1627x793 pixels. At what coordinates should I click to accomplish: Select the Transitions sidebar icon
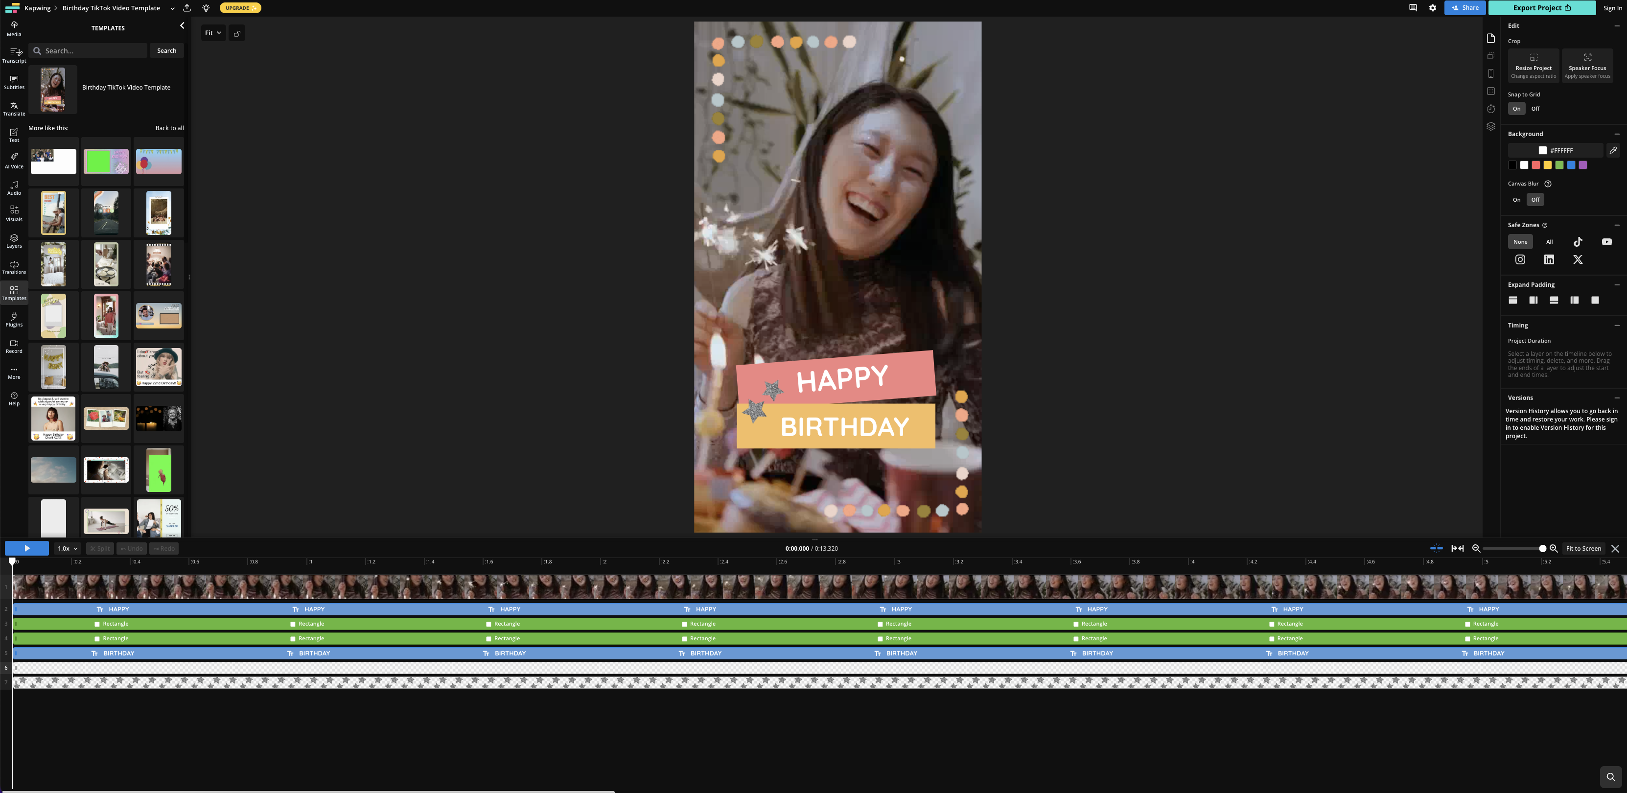pos(14,267)
